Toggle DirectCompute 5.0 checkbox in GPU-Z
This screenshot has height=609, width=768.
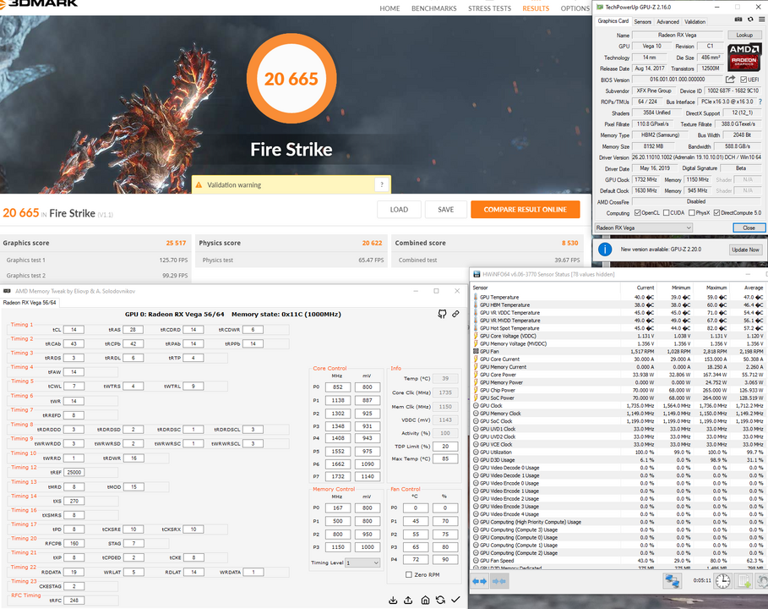716,213
